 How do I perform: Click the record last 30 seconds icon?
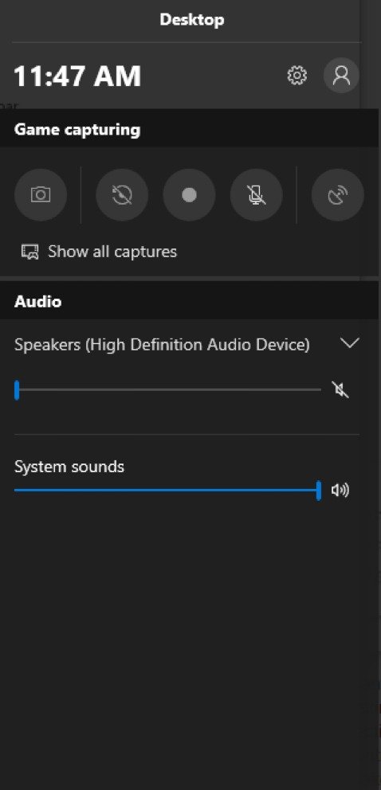pos(122,195)
